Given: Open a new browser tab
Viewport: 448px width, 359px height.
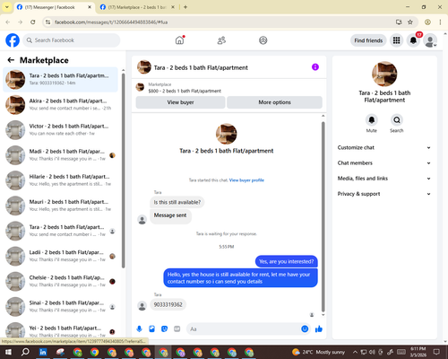Looking at the screenshot, I should (185, 7).
